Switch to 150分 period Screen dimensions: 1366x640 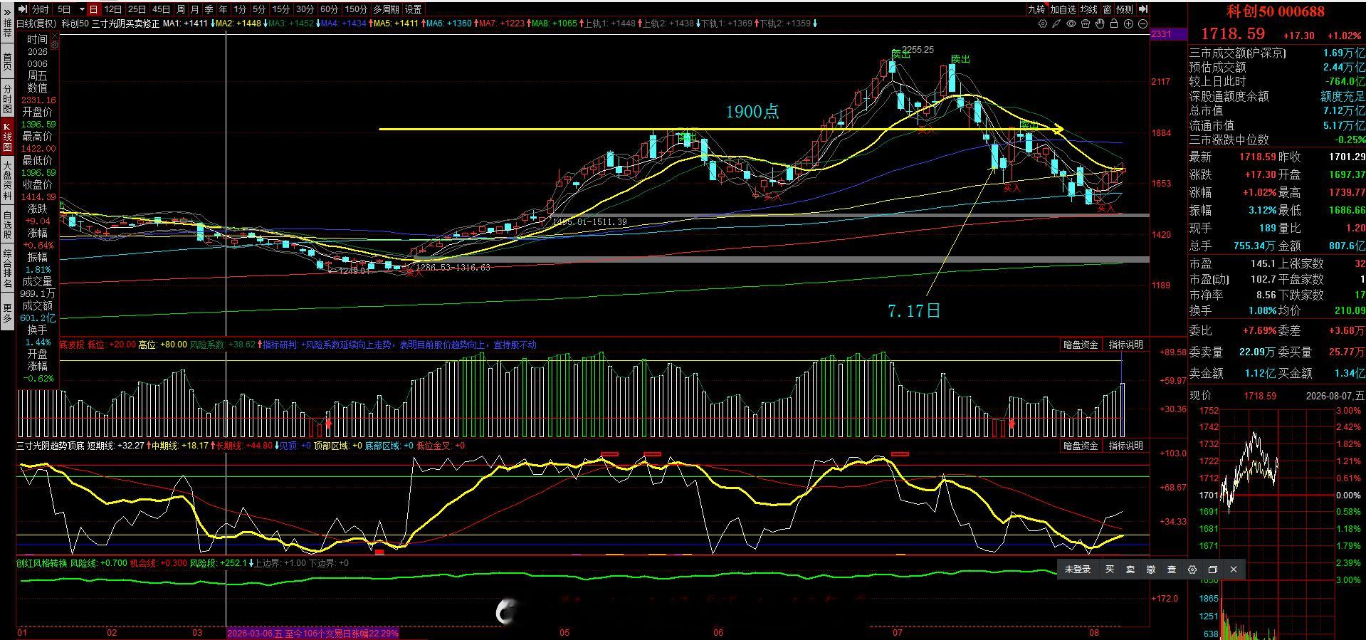[356, 9]
